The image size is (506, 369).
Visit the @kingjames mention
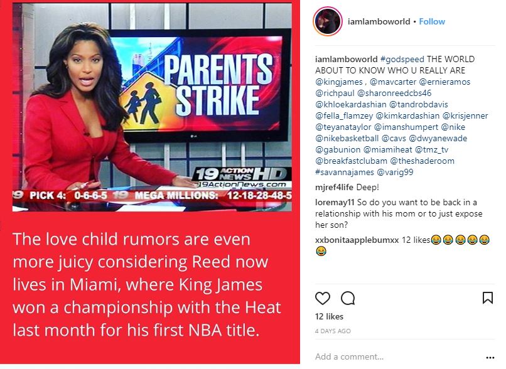(339, 82)
